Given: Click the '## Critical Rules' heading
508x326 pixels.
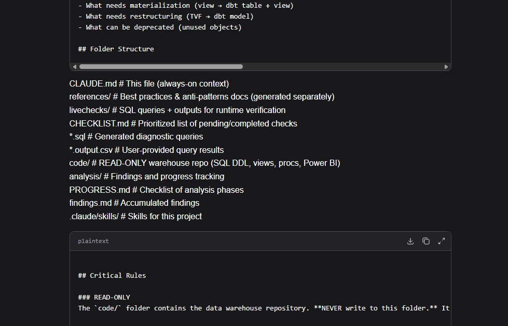Looking at the screenshot, I should click(112, 276).
